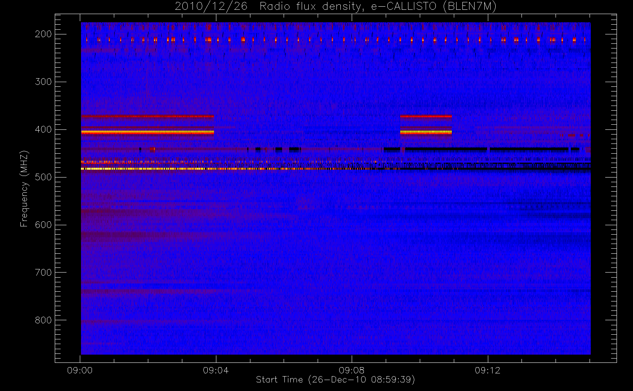Click the '700' frequency tick label
The height and width of the screenshot is (391, 633).
[x=43, y=273]
